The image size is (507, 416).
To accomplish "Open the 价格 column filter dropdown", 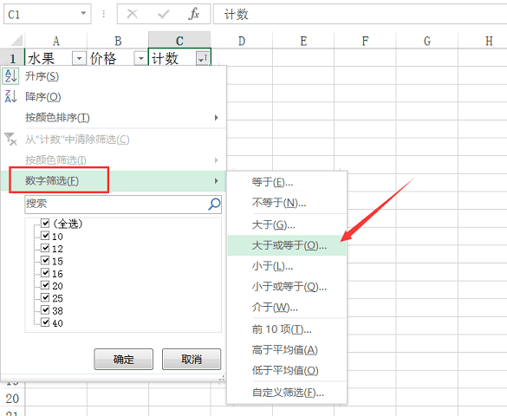I will pyautogui.click(x=140, y=59).
